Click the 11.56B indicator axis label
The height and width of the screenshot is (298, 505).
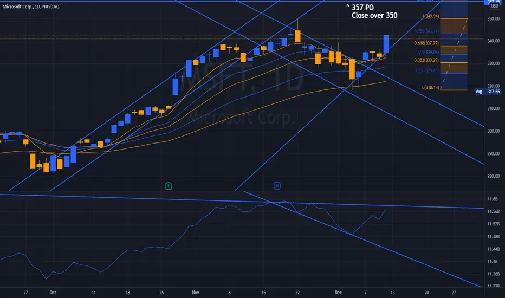[x=494, y=212]
